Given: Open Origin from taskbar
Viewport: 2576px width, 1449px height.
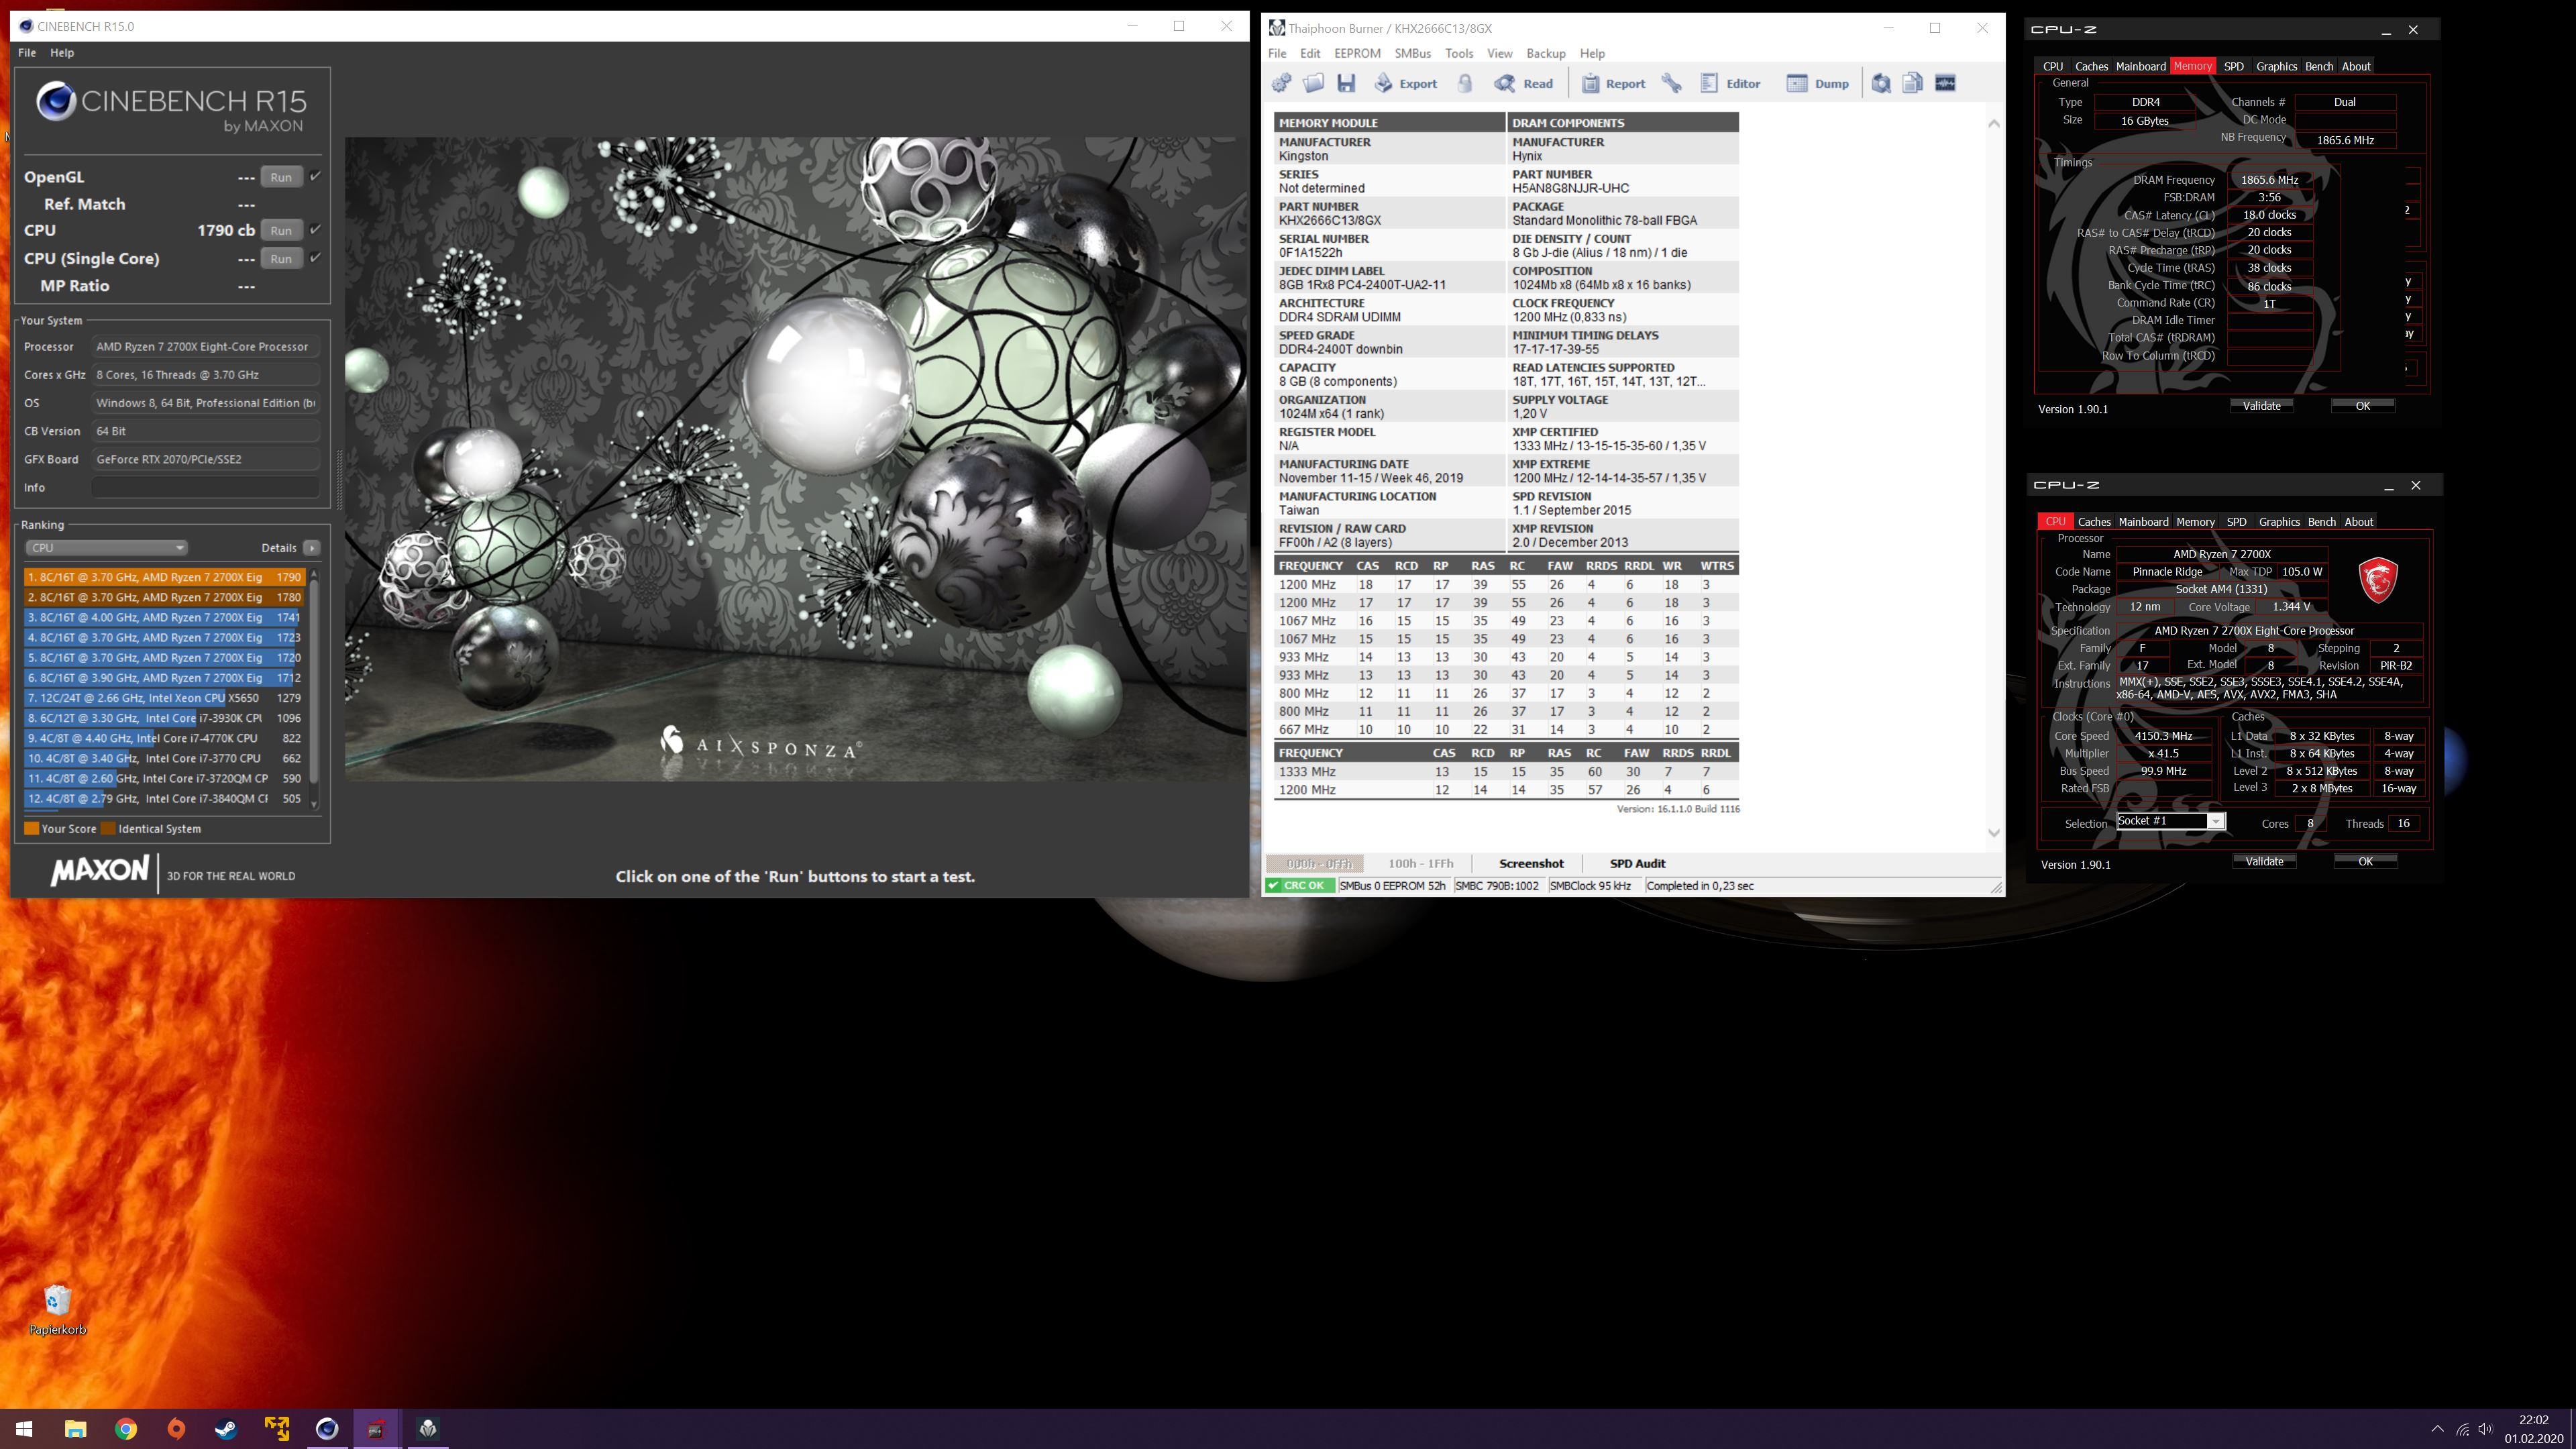Looking at the screenshot, I should [176, 1429].
